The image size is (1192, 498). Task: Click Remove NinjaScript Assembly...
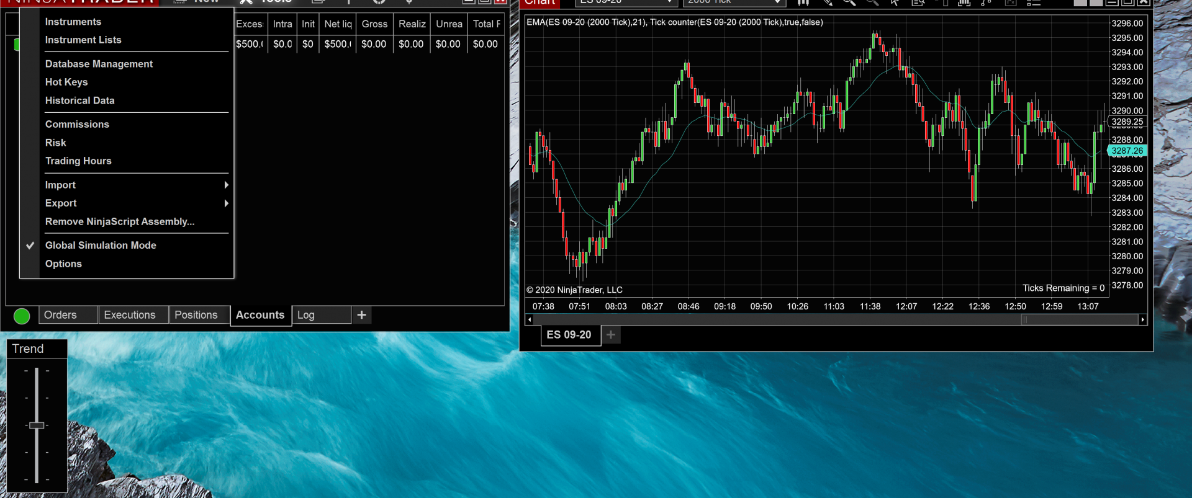[x=120, y=221]
